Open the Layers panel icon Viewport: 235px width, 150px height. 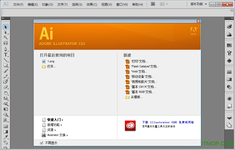229,117
